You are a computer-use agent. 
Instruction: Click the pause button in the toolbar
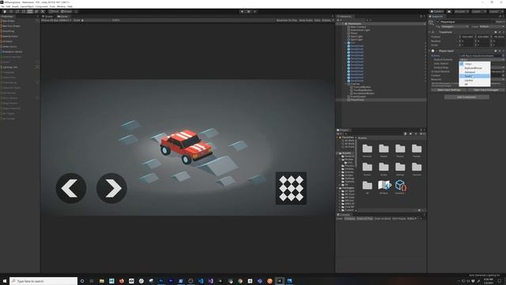click(x=248, y=11)
